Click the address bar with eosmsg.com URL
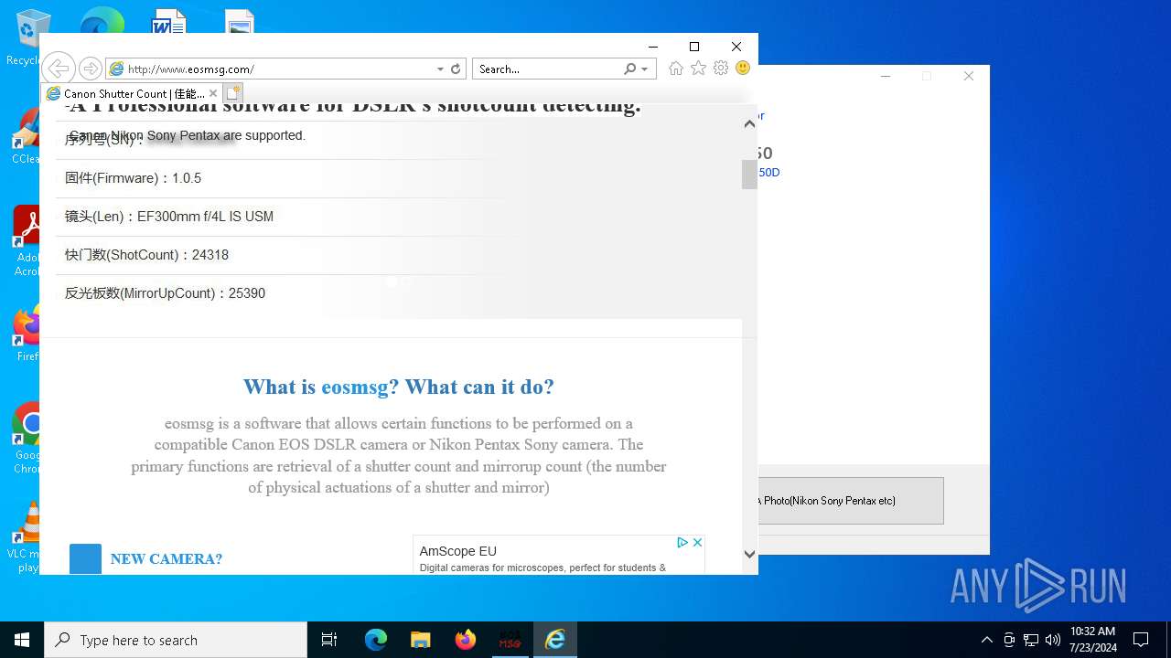 (x=270, y=69)
